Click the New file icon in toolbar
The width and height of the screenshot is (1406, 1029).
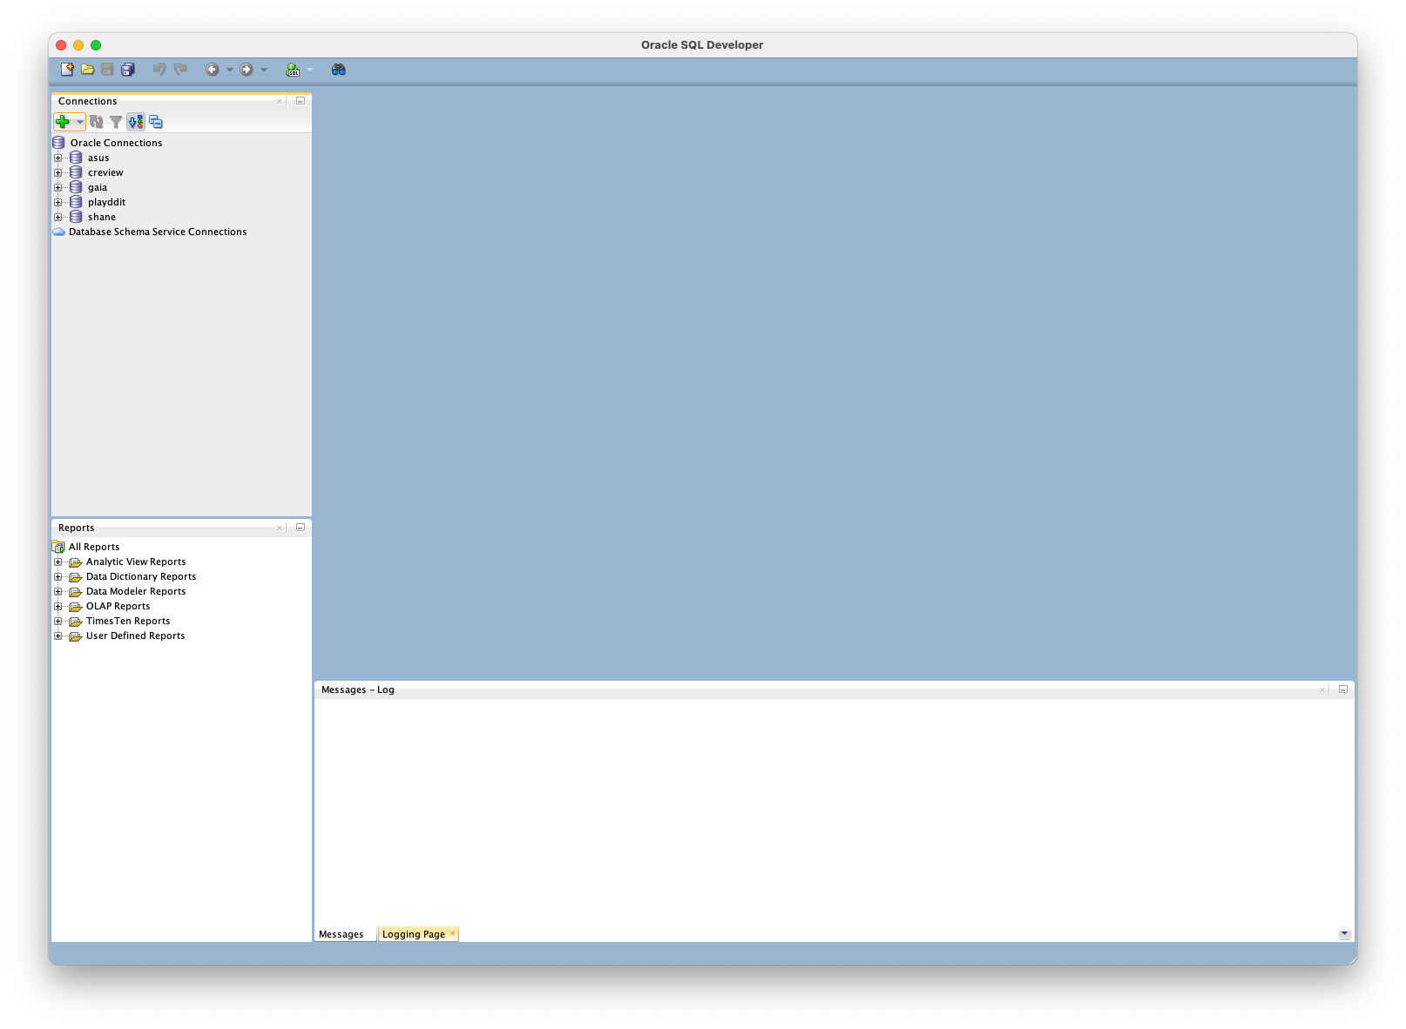coord(67,70)
